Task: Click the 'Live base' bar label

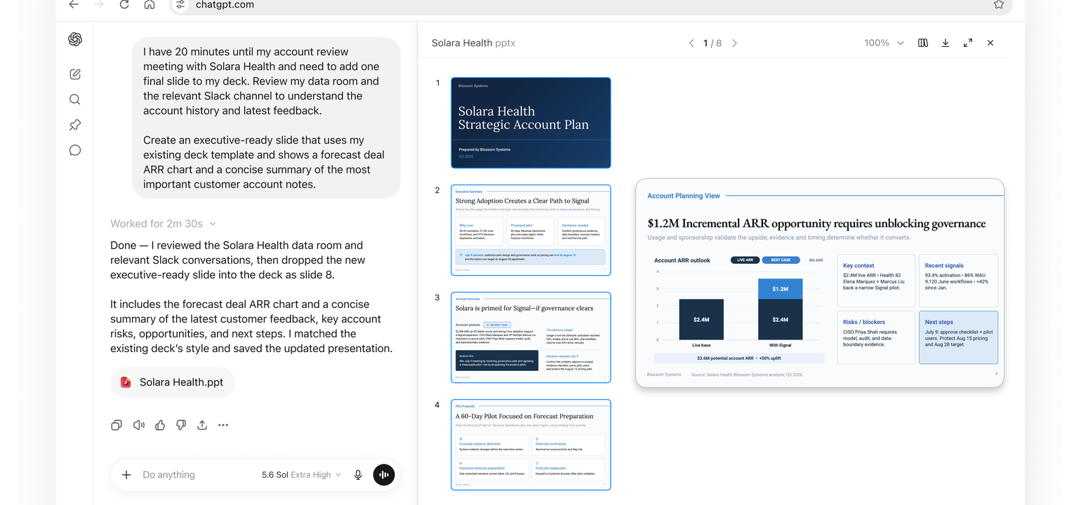Action: pyautogui.click(x=702, y=345)
